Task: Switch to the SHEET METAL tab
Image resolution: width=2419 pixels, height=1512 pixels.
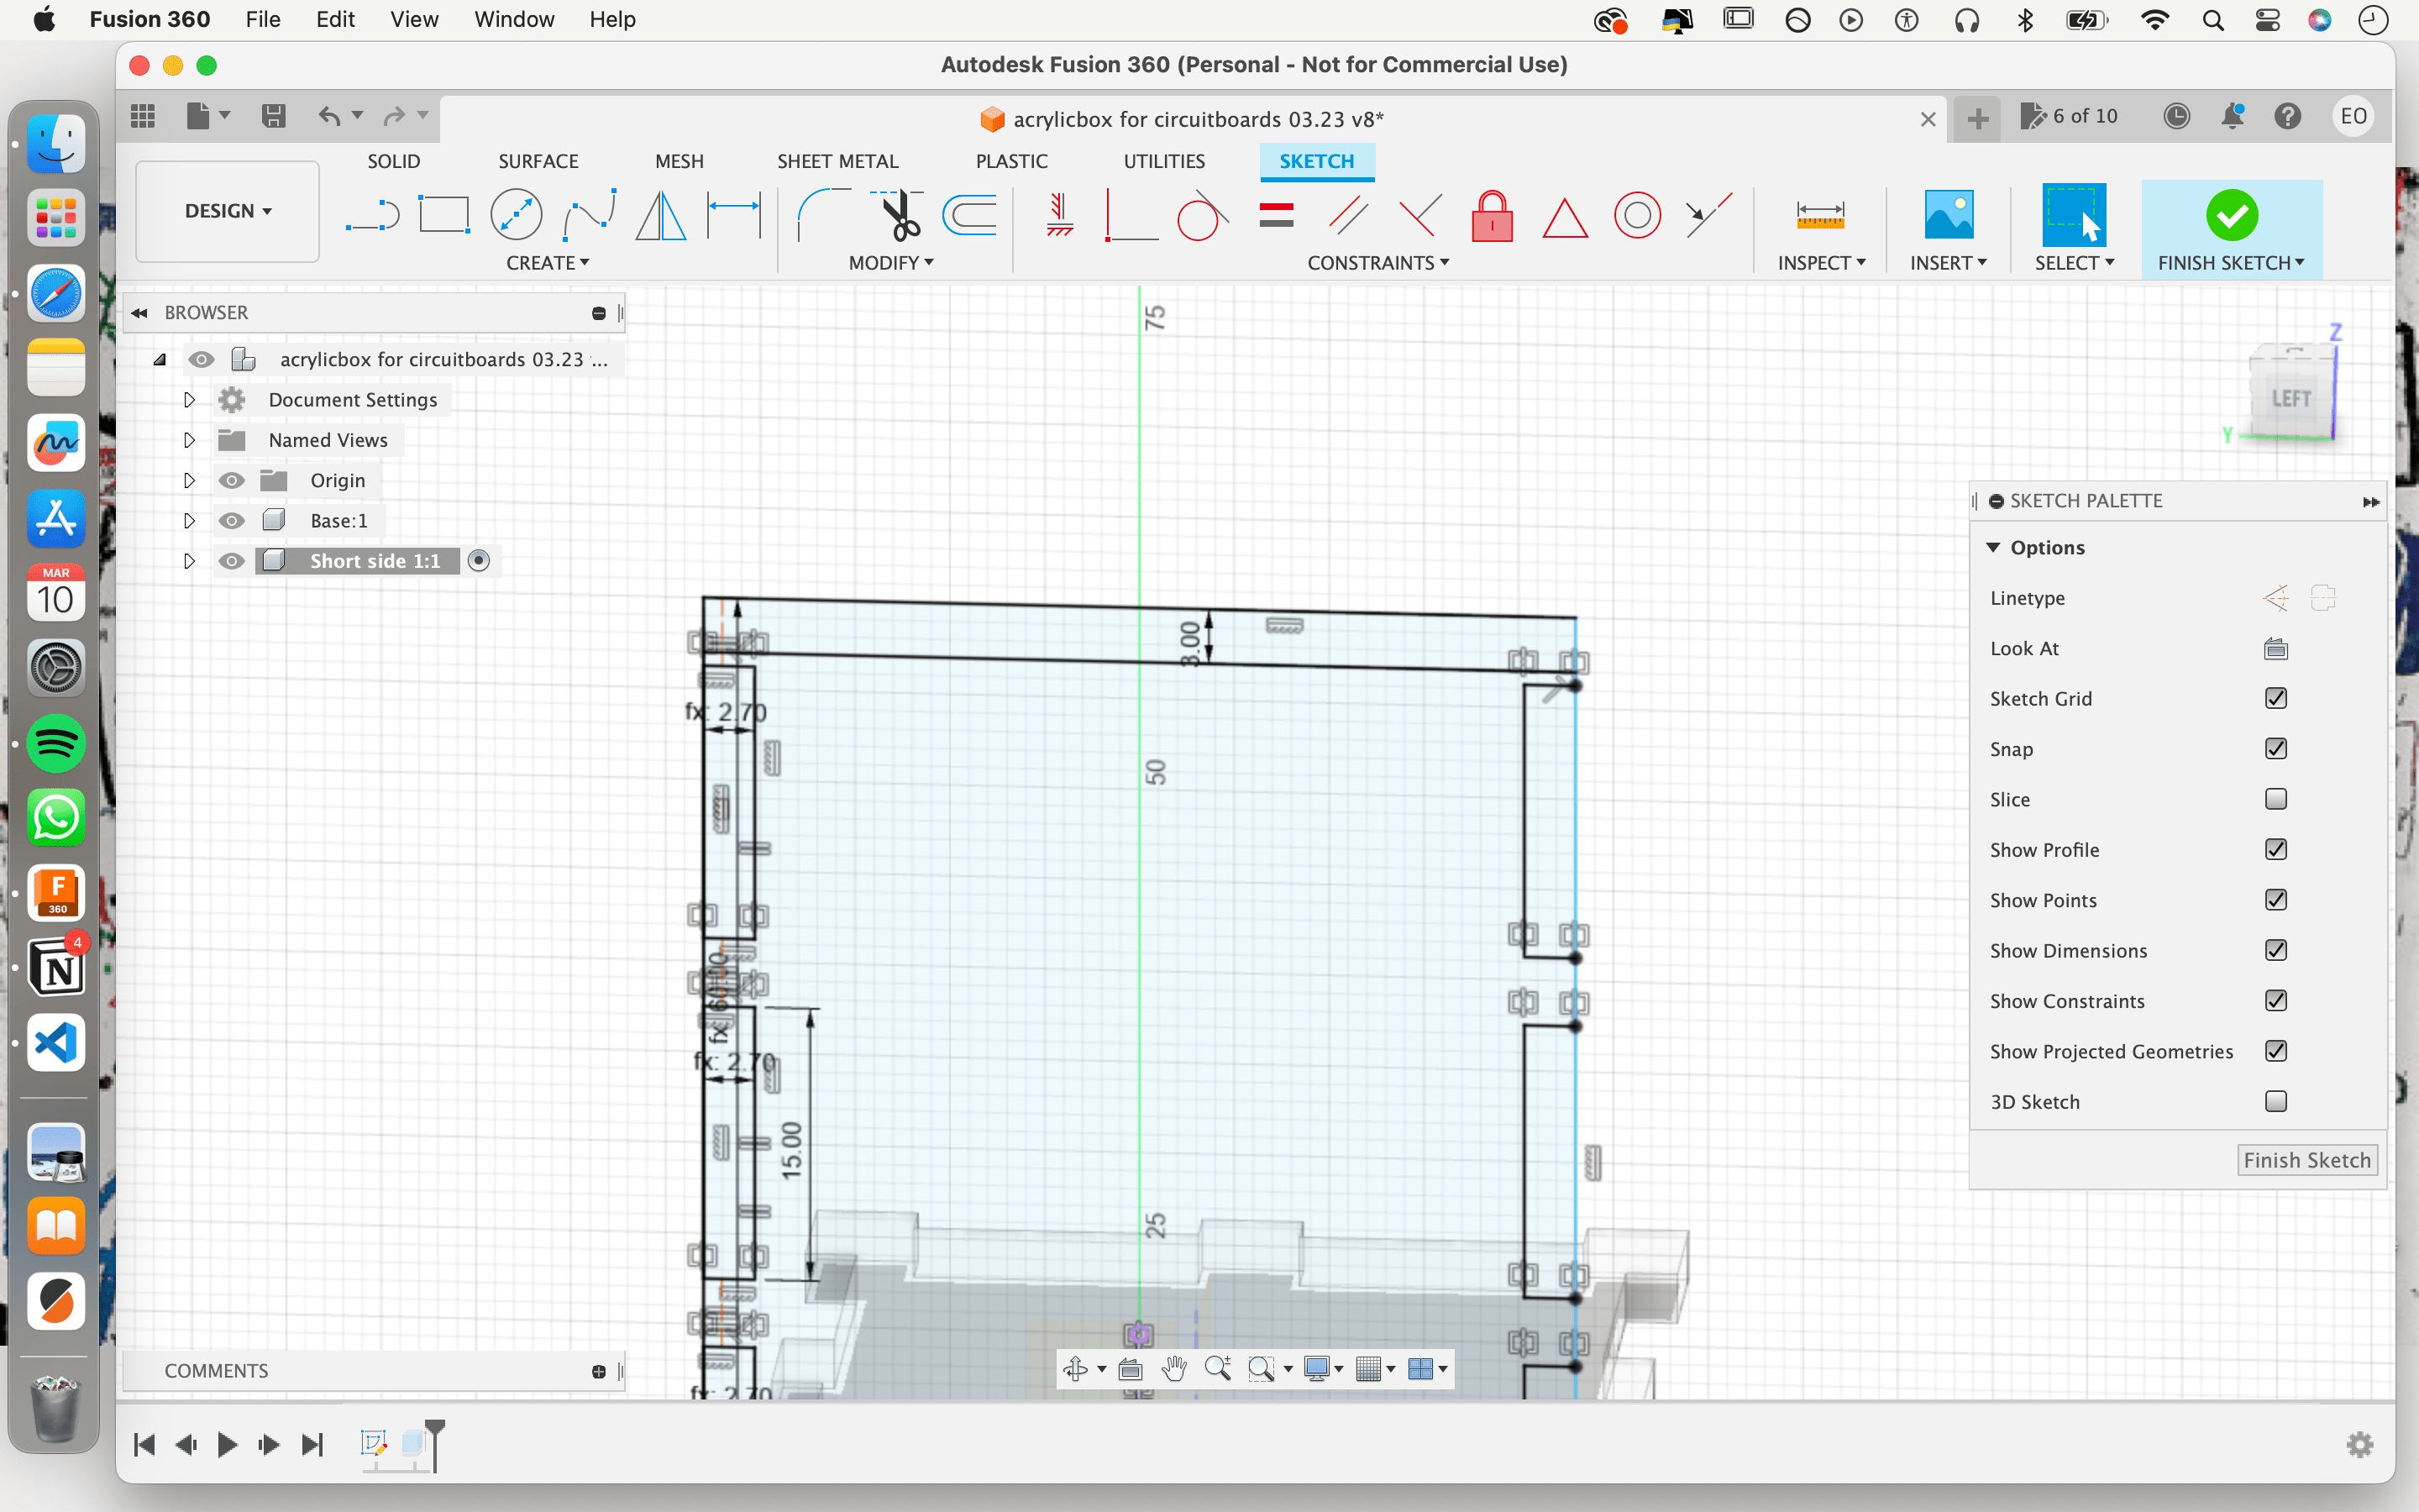Action: pos(837,161)
